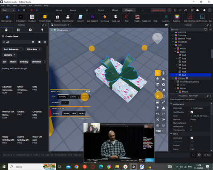The height and width of the screenshot is (170, 213).
Task: Collapse the Gift model in Explorer
Action: coord(173,45)
